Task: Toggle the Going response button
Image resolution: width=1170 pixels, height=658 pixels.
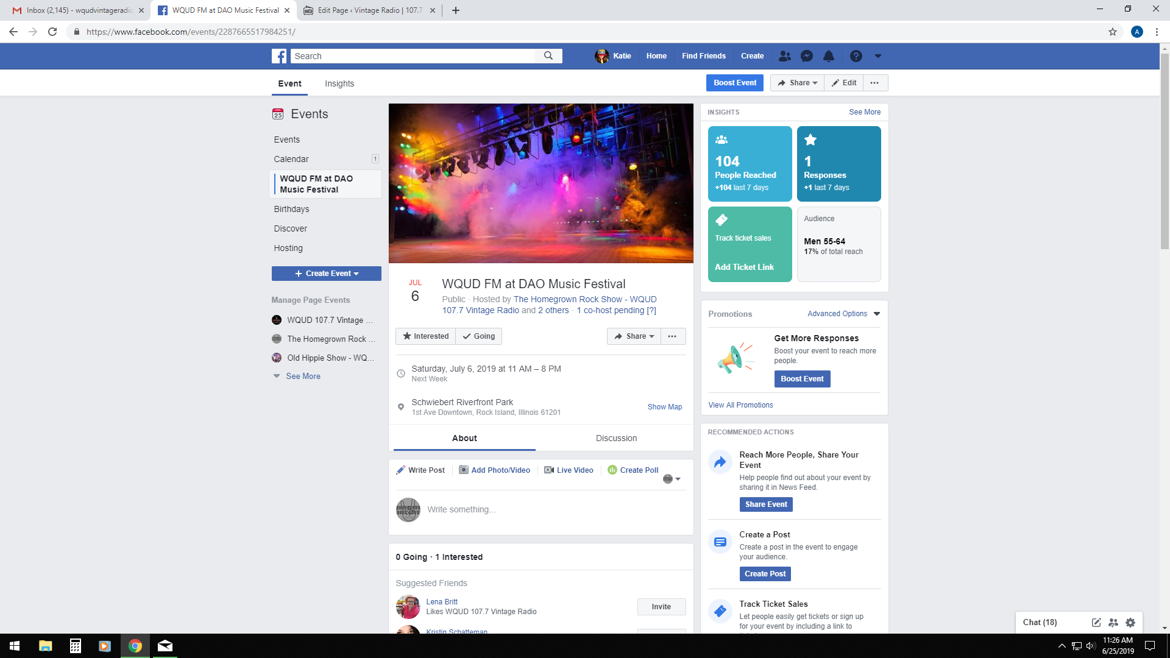Action: [479, 336]
